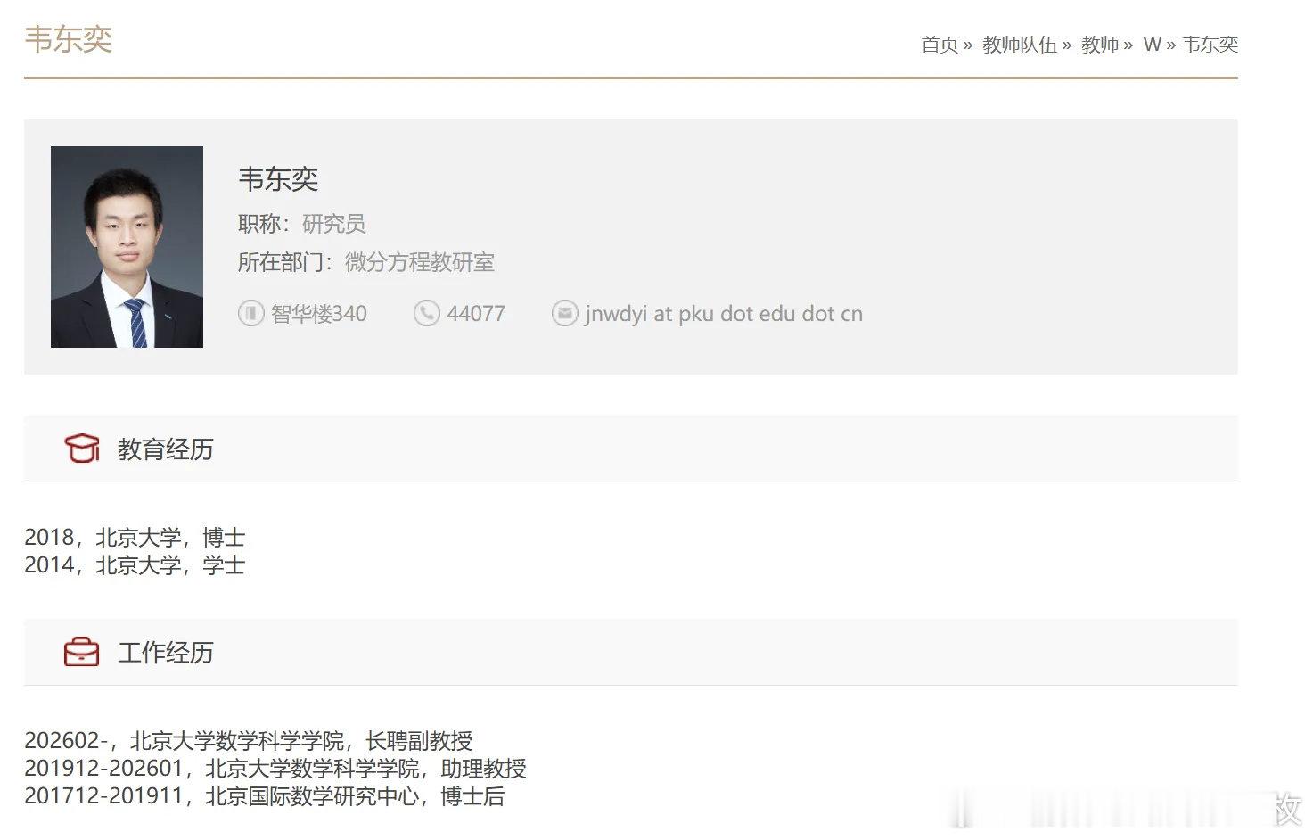1313x840 pixels.
Task: Click the page title 韦东奕
Action: coord(69,39)
